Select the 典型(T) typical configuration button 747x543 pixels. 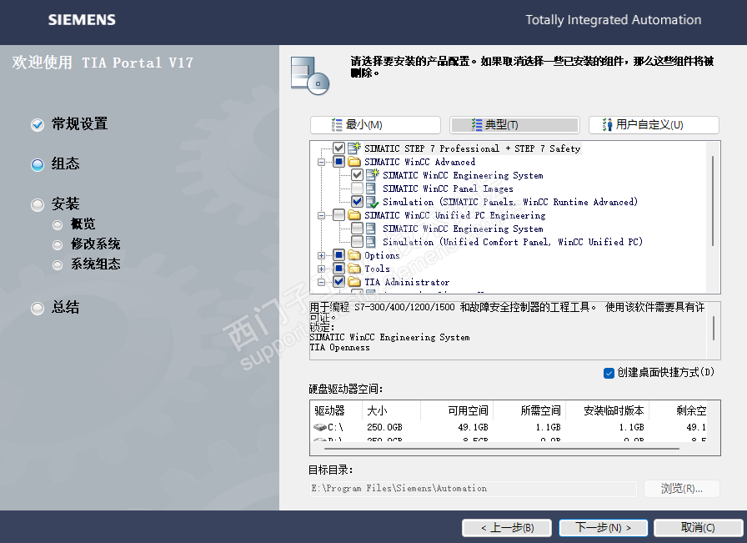pos(514,125)
